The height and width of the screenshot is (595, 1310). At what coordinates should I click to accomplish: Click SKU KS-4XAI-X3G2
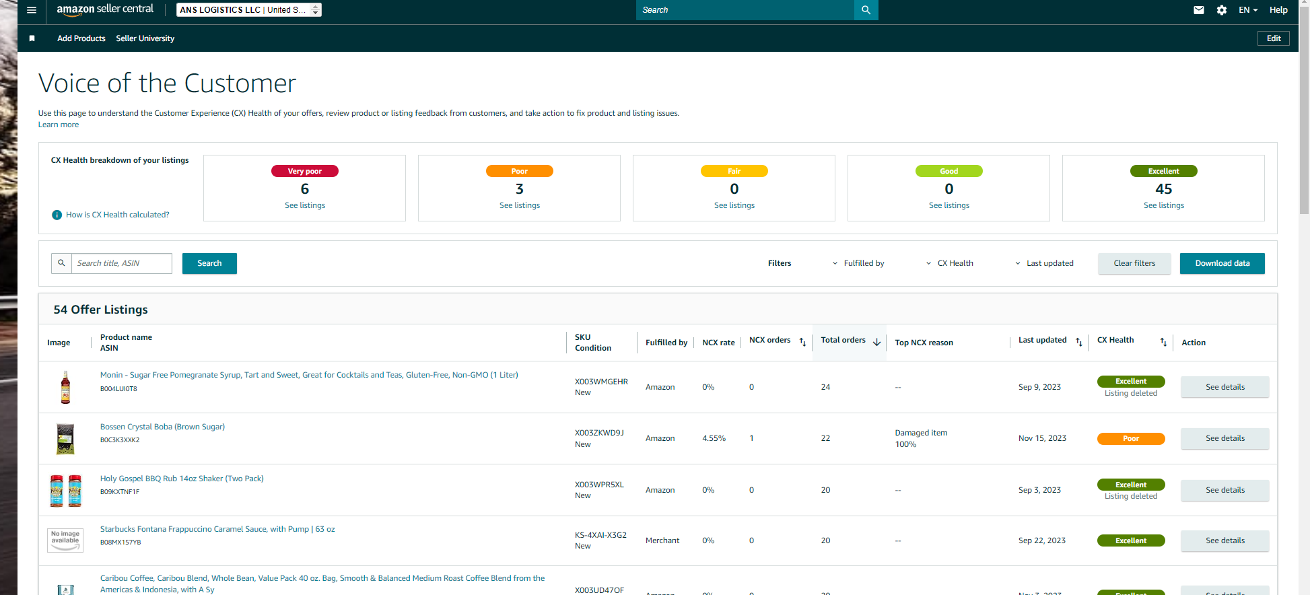click(x=600, y=535)
